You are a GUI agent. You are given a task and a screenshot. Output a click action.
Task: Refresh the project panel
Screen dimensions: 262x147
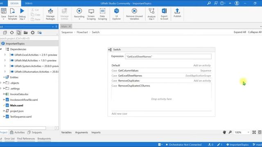click(12, 33)
